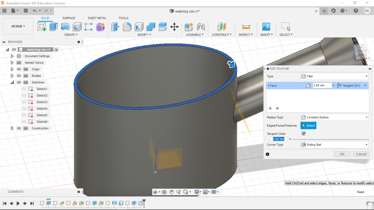The width and height of the screenshot is (374, 210).
Task: Click the Undo arrow
Action: [35, 11]
